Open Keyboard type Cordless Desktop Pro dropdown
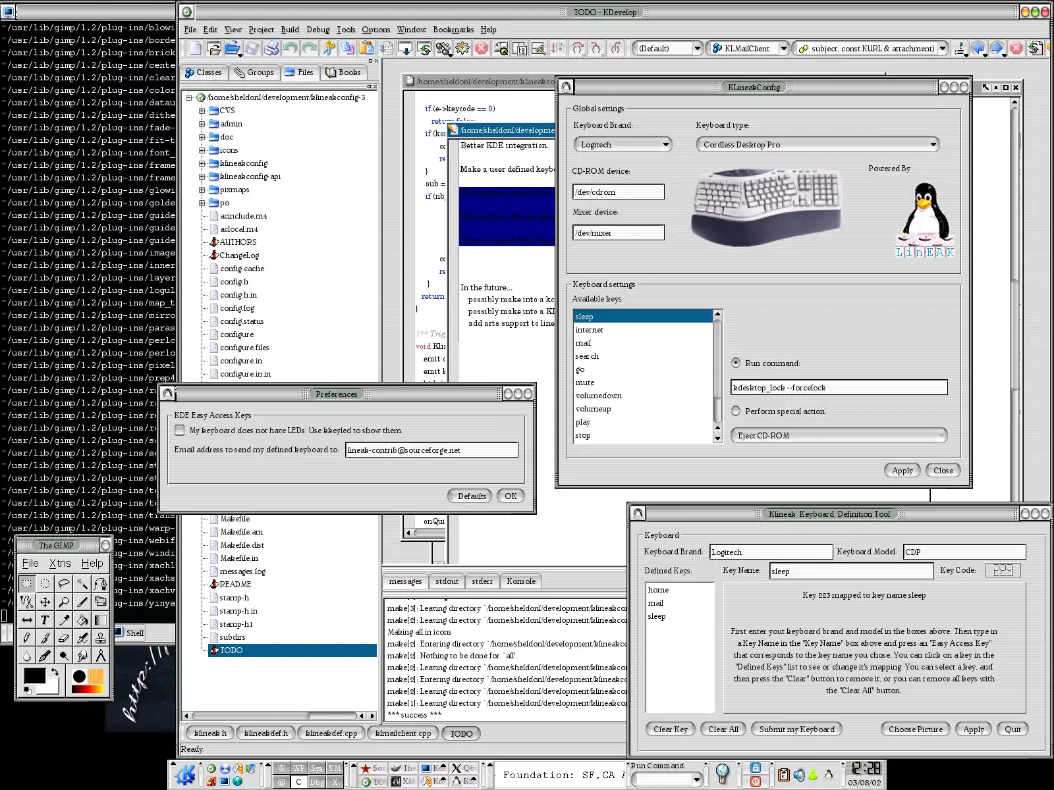 tap(818, 144)
